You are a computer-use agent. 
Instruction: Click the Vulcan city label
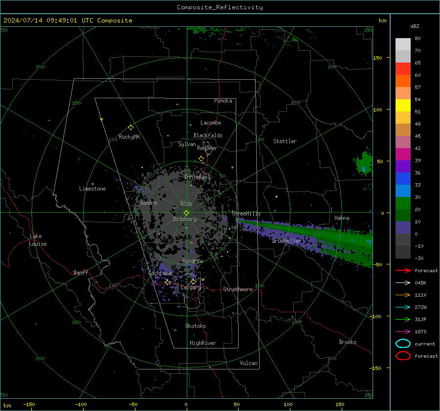(x=248, y=363)
